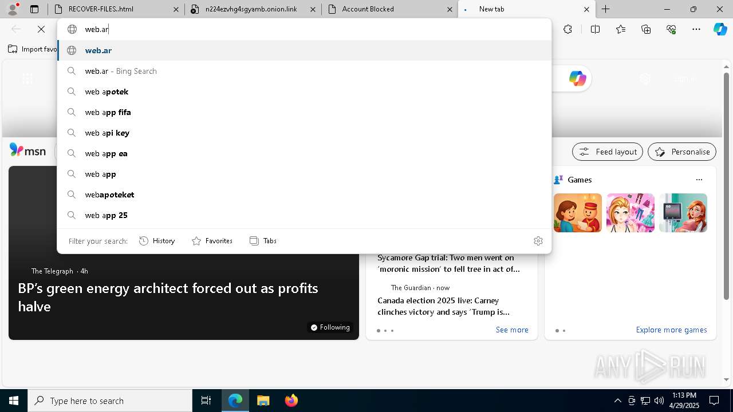733x412 pixels.
Task: Open the volume control tray icon
Action: (x=659, y=401)
